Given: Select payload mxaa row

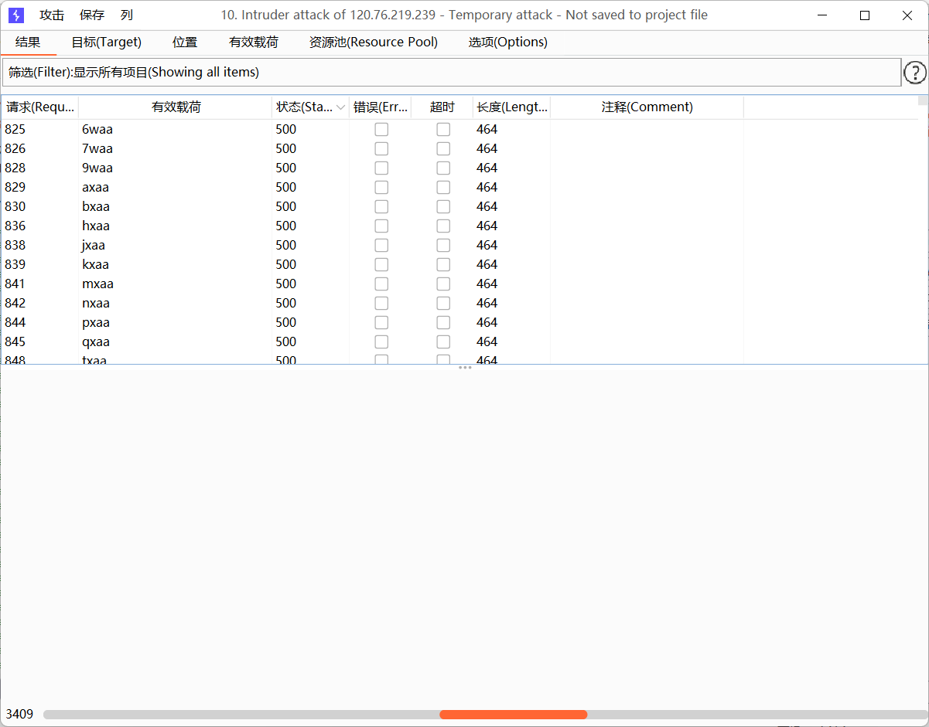Looking at the screenshot, I should pyautogui.click(x=459, y=284).
